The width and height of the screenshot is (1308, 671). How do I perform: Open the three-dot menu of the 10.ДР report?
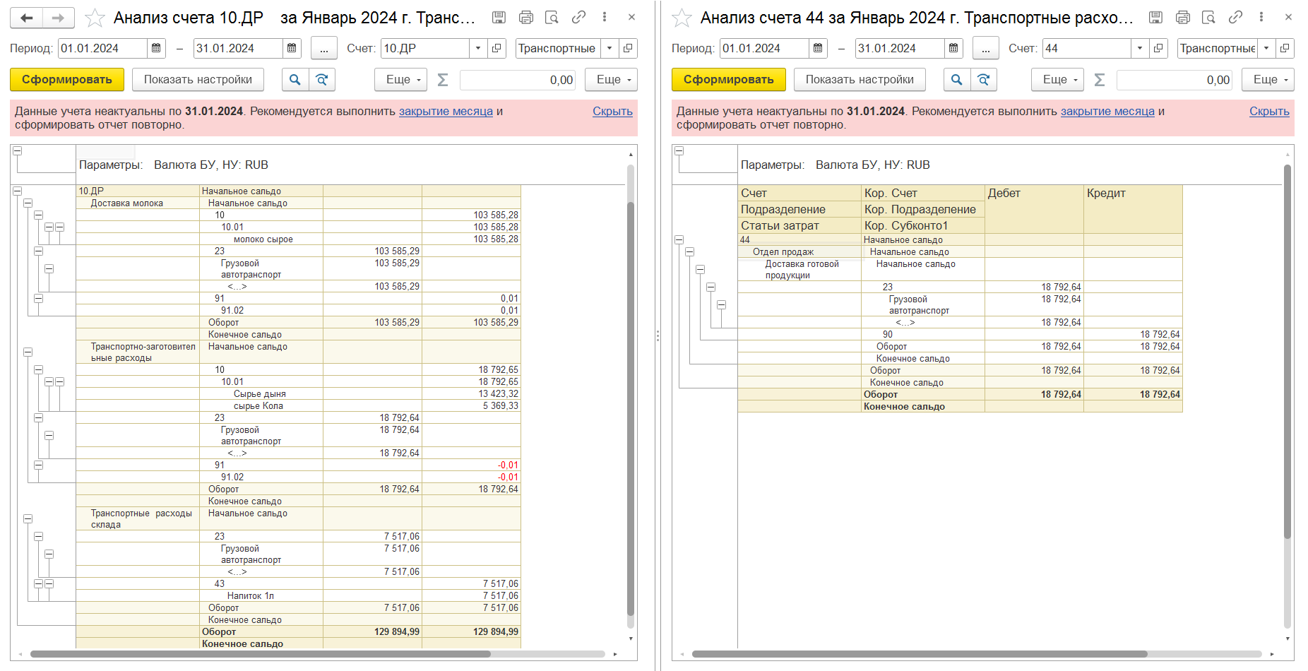point(605,18)
